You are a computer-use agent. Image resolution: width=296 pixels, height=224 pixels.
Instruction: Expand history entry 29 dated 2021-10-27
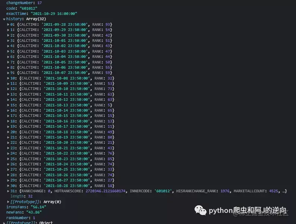click(8, 180)
